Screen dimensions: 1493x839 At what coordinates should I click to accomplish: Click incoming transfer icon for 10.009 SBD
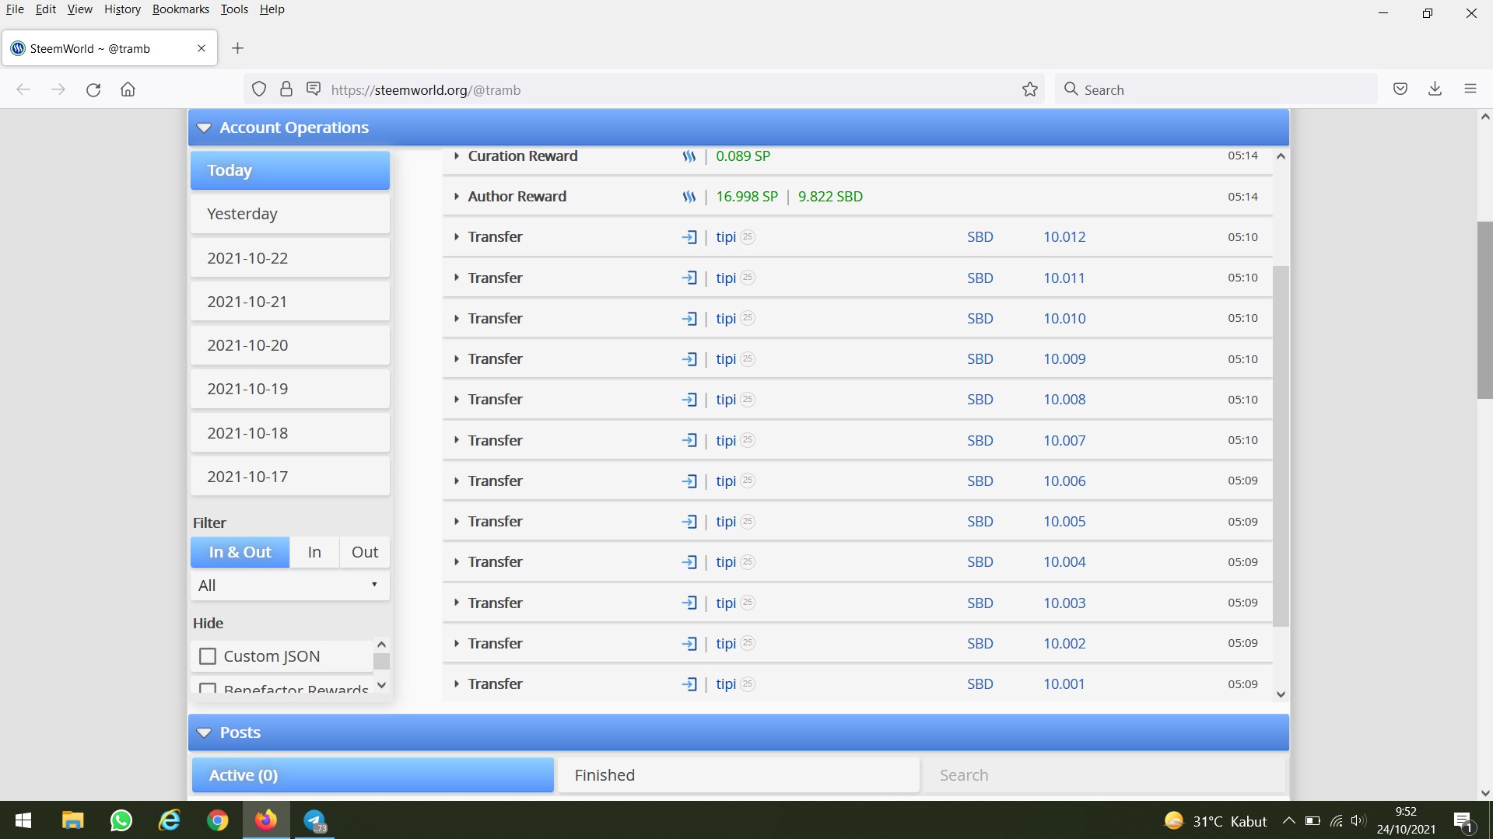(689, 359)
